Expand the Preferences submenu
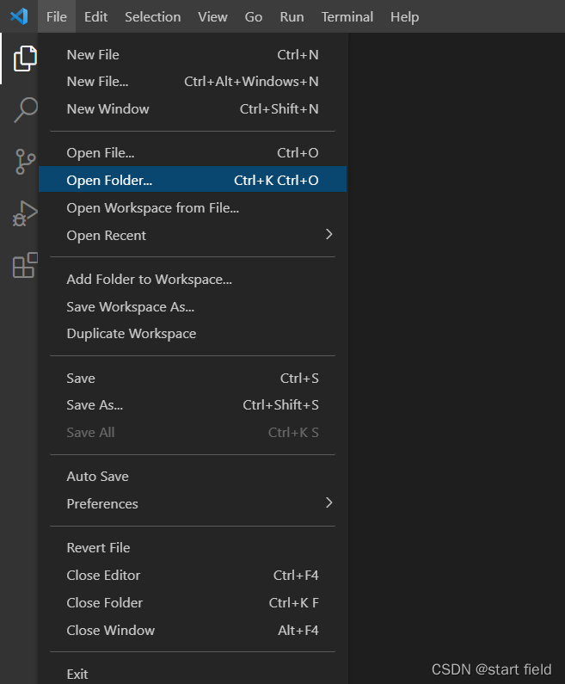Screen dimensions: 565x684 pos(193,504)
